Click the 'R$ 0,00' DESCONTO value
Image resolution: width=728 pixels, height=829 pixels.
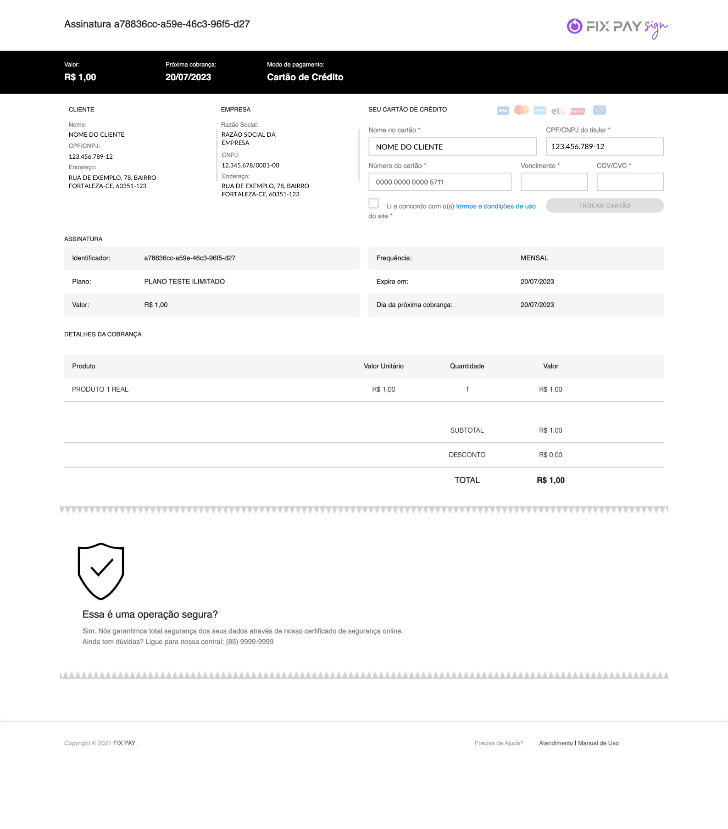[550, 455]
